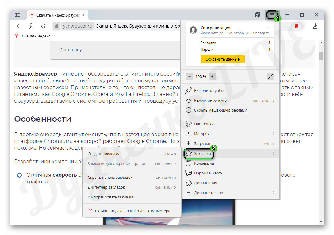Viewport: 334px width, 235px height.
Task: Open saved bookmark Скачать Яндекс.Браузер для компьютера
Action: (x=132, y=211)
